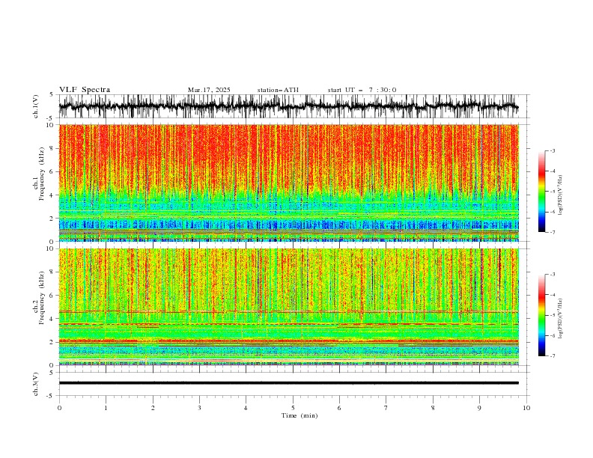Viewport: 593px width, 458px height.
Task: Click the red 2 kHz band in ch.2 spectrogram
Action: pos(289,341)
